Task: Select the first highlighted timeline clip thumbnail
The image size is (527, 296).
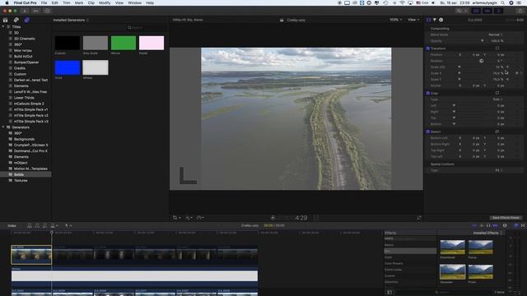Action: (31, 255)
